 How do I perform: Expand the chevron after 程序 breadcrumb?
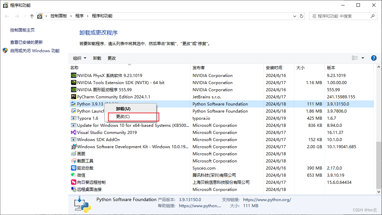pyautogui.click(x=88, y=16)
